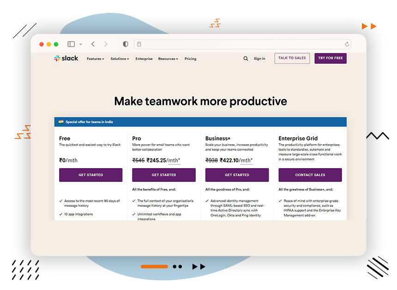Click the browser sidebar icon
397x290 pixels.
pos(71,44)
